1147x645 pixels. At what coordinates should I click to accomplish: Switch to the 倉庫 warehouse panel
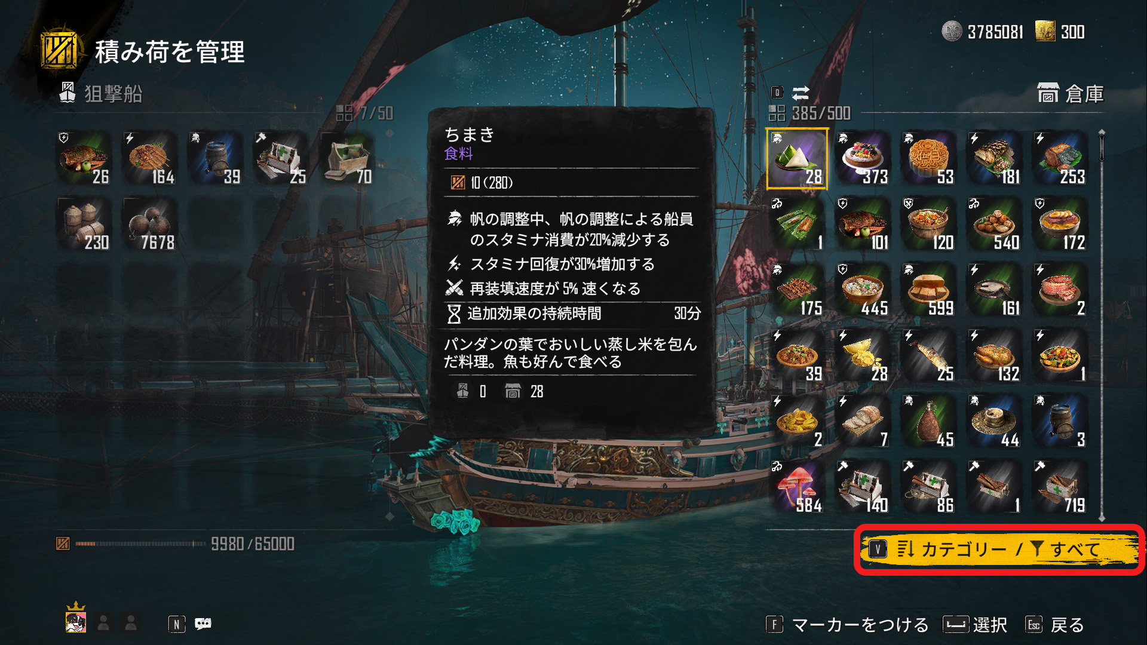coord(1071,94)
